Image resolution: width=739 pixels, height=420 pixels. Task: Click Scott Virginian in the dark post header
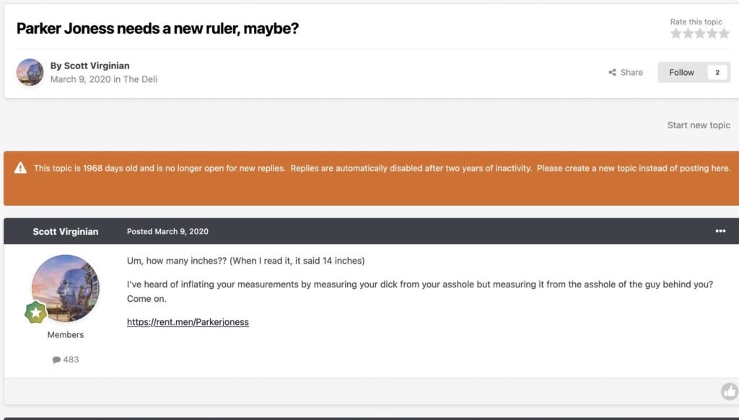[x=66, y=231]
